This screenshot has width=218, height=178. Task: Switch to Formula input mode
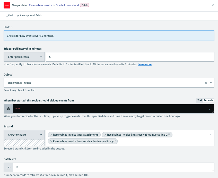[x=208, y=100]
